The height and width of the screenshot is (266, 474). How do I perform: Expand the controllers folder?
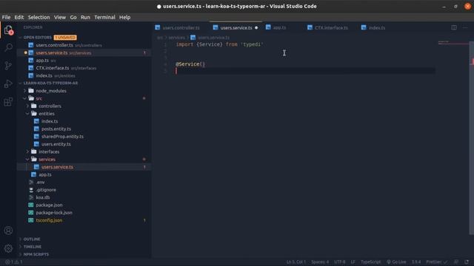coord(27,106)
